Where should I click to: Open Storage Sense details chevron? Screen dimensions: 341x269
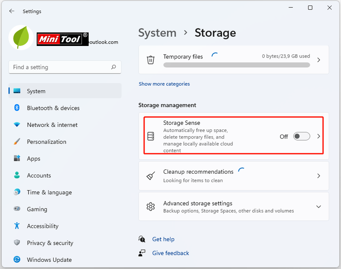[318, 136]
